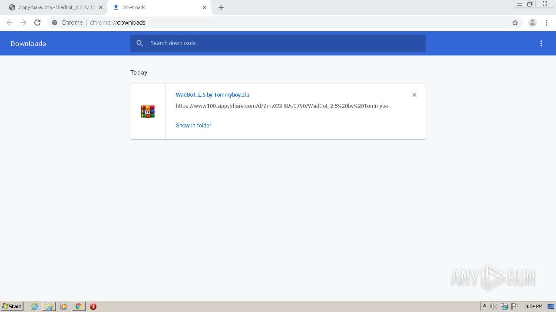Open the Windows Start menu
The image size is (556, 312).
[12, 306]
